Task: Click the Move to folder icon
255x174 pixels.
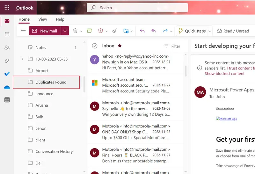Action: point(126,31)
